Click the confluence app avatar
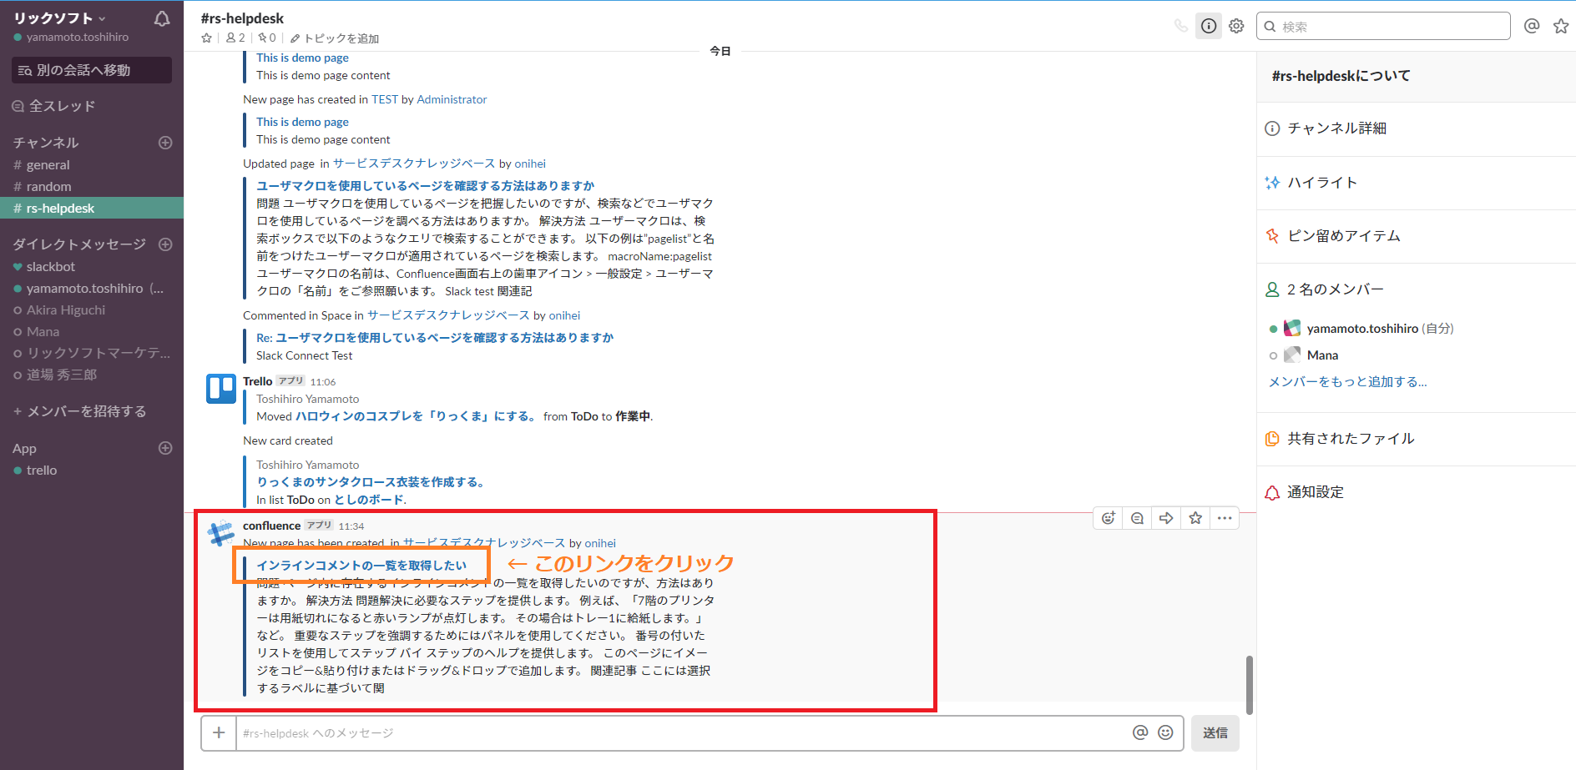The width and height of the screenshot is (1576, 770). click(221, 532)
